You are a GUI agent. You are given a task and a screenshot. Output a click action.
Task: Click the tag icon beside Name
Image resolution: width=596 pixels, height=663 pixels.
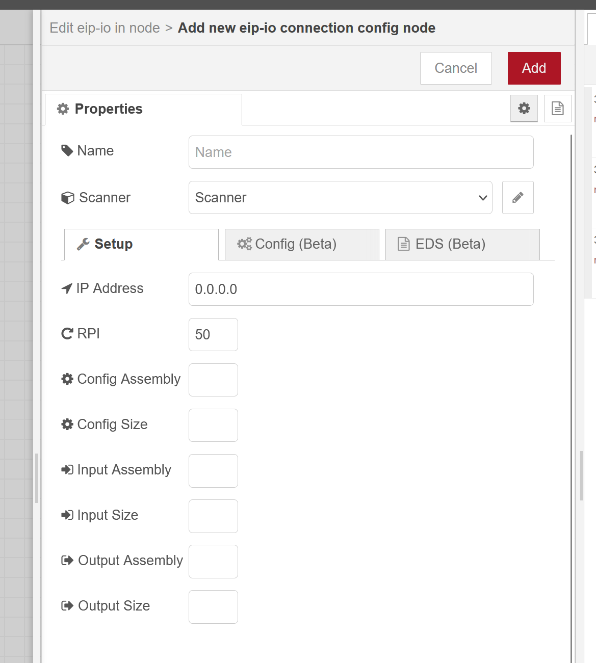click(67, 151)
